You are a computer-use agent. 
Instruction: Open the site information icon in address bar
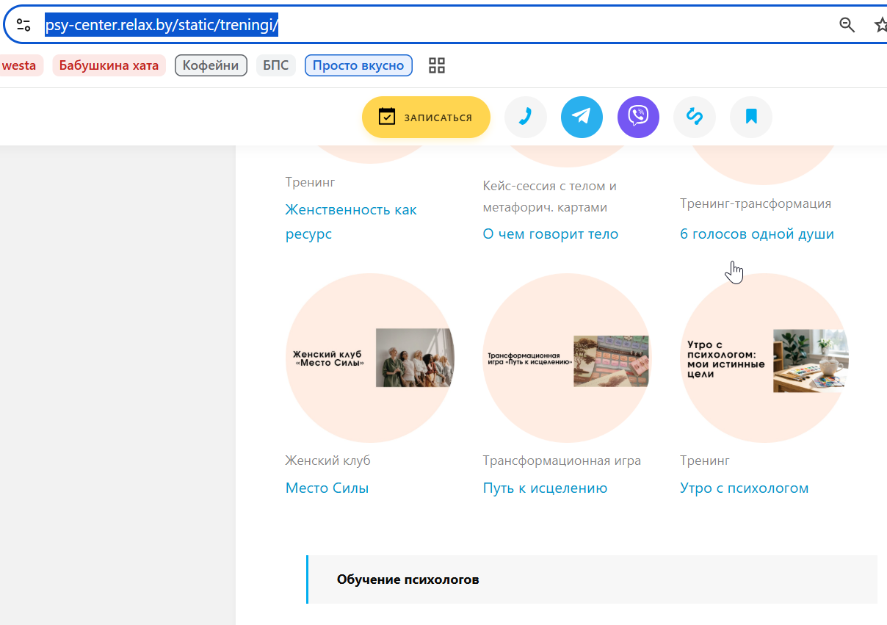[23, 26]
